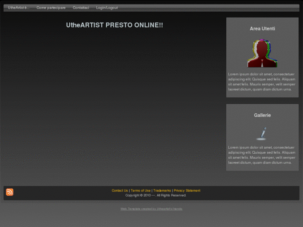Screen dimensions: 303x227
Task: Click the 'Gallerie' heading
Action: tap(262, 115)
